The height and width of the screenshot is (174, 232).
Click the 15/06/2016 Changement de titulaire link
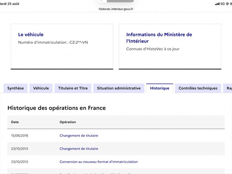79,135
